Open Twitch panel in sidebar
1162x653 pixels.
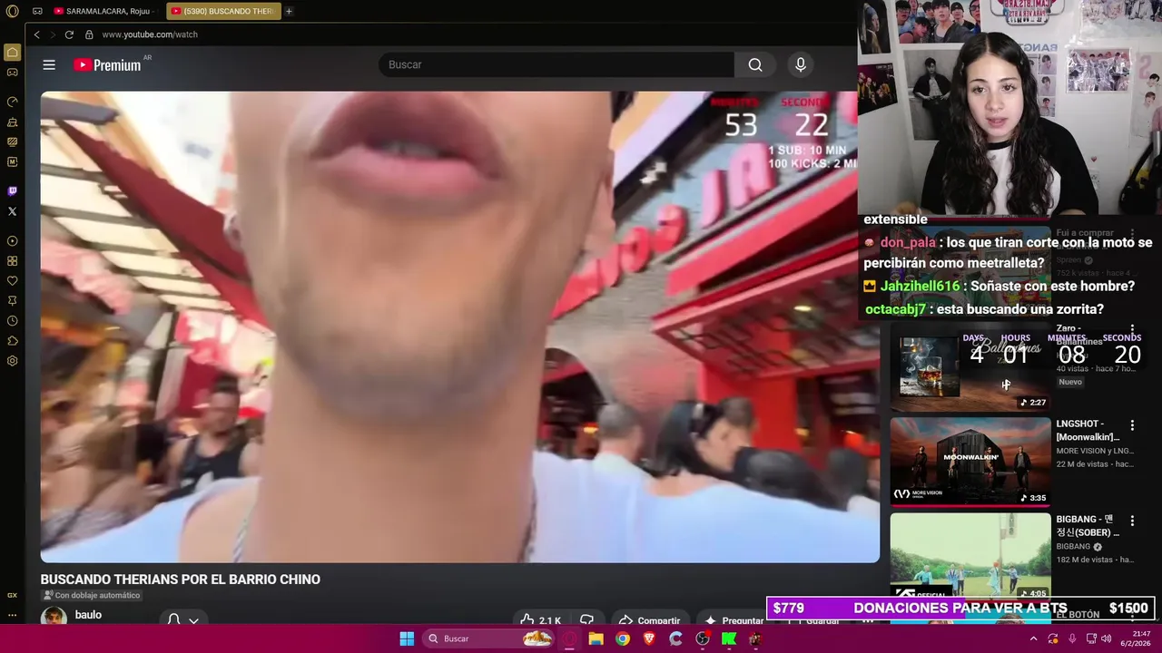pos(13,191)
